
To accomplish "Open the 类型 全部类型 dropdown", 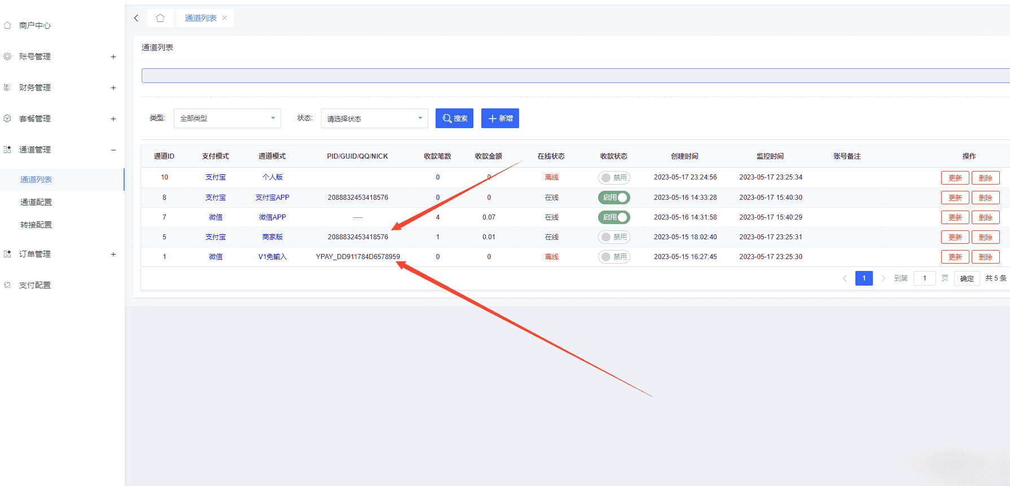I will [x=227, y=119].
